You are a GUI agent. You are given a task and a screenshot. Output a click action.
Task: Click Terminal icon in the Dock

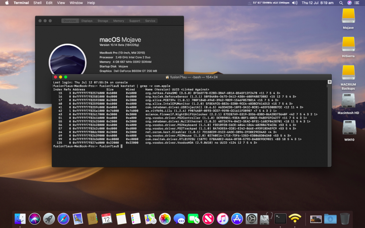pos(280,219)
